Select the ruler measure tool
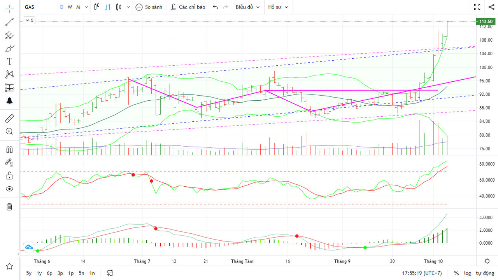Image resolution: width=498 pixels, height=280 pixels. tap(9, 118)
